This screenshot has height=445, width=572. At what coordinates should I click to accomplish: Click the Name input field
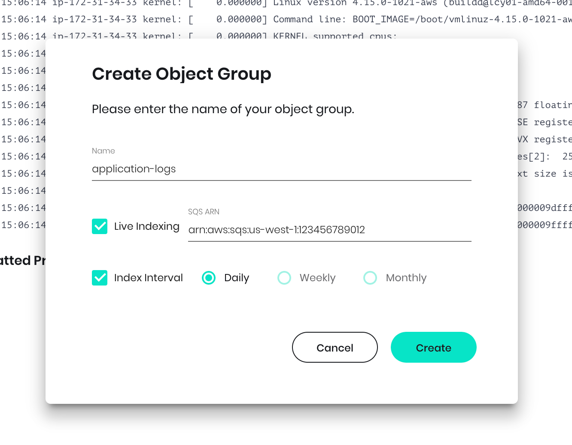(282, 169)
